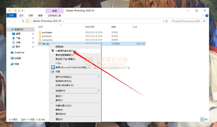Screen dimensions: 217x127
Task: Click the share icon beside 共享 menu entry
Action: point(53,72)
